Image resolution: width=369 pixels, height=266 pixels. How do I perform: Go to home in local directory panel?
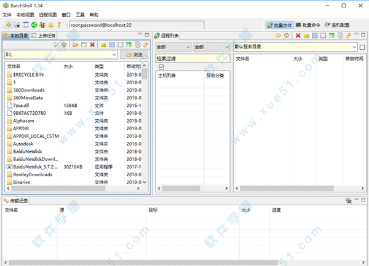click(x=64, y=44)
